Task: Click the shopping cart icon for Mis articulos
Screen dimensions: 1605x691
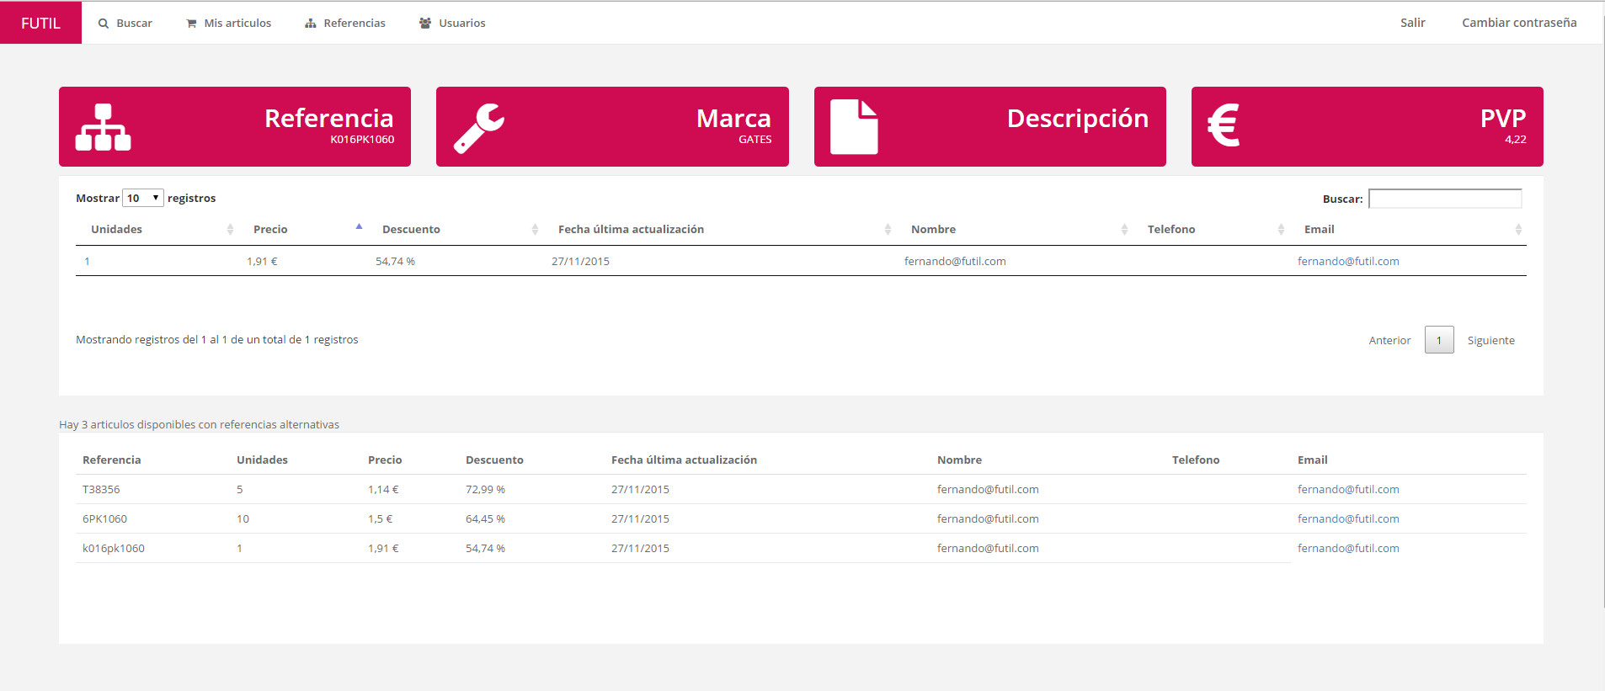Action: (191, 24)
